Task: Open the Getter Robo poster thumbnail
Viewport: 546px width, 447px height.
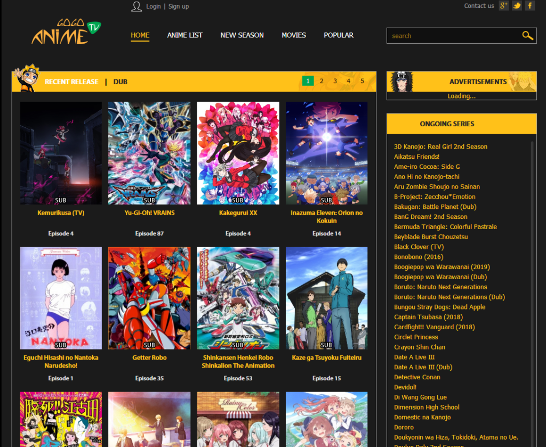Action: pyautogui.click(x=149, y=298)
